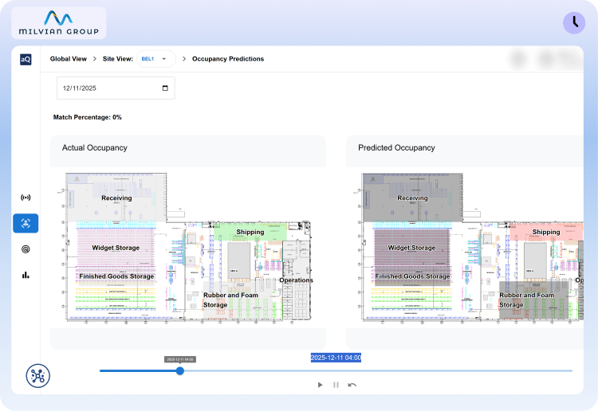
Task: Open the clock icon in top-right corner
Action: pyautogui.click(x=574, y=23)
